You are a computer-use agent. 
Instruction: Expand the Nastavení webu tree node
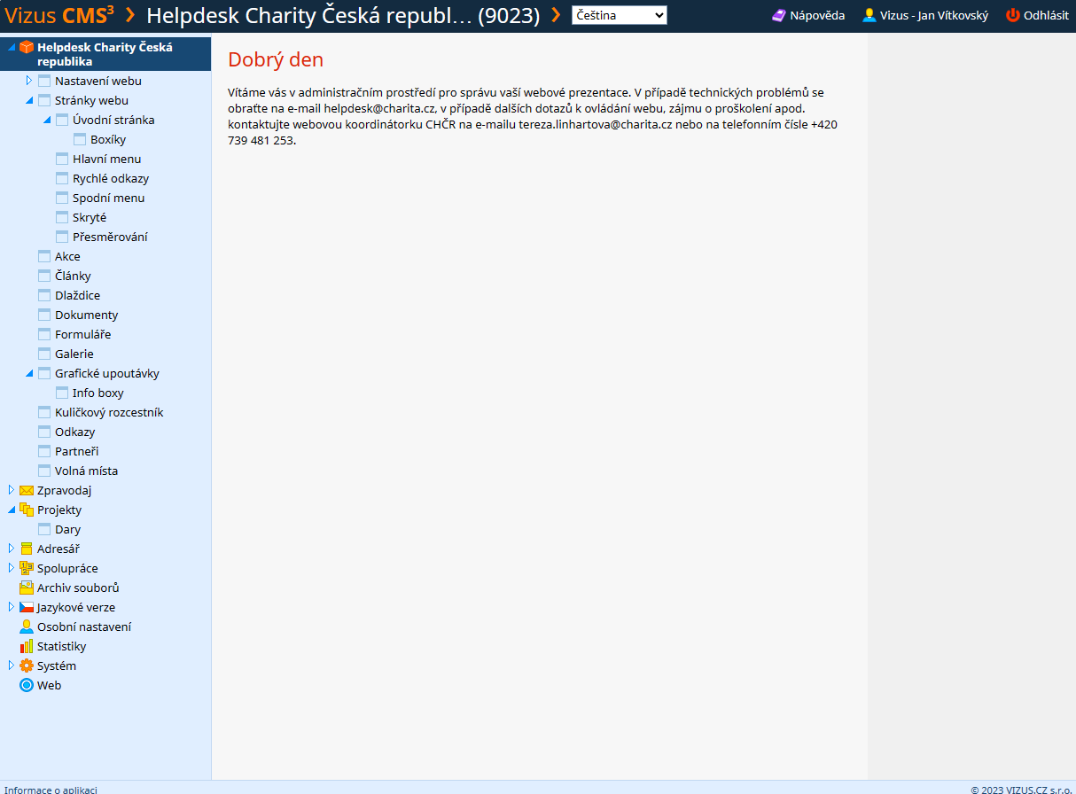pos(29,81)
